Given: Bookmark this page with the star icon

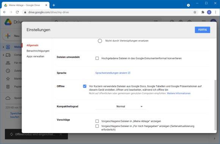Looking at the screenshot, I should [195, 12].
